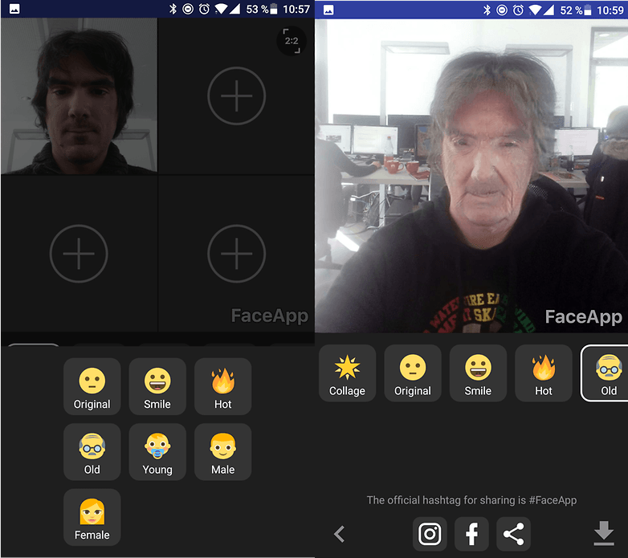Open the generic share icon
The width and height of the screenshot is (628, 558).
(x=513, y=534)
